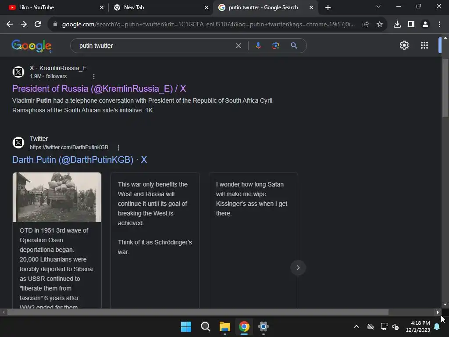The width and height of the screenshot is (449, 337).
Task: Open the clock and date flyout
Action: [417, 326]
